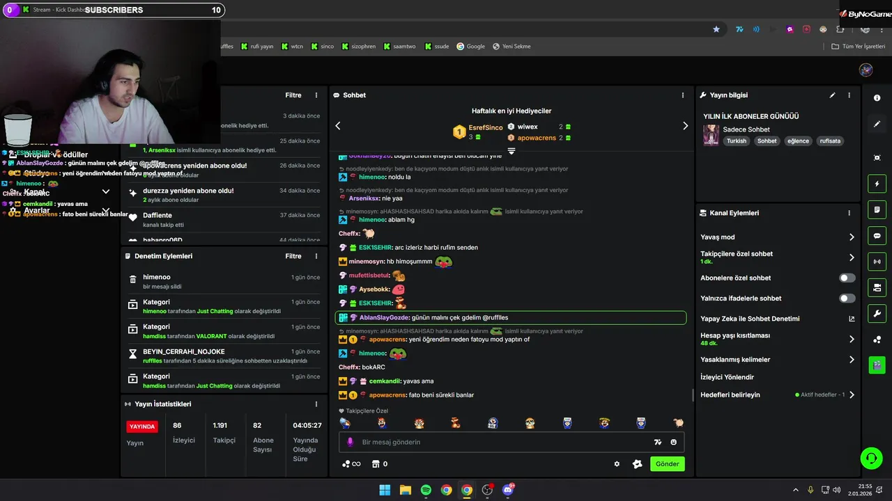Open chat settings gear icon

coord(617,464)
